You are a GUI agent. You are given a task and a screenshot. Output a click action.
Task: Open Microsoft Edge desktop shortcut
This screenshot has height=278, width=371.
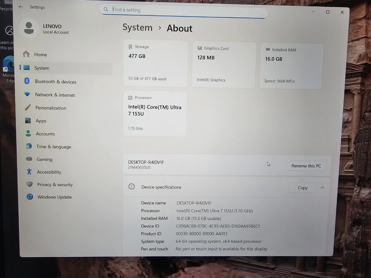pyautogui.click(x=8, y=69)
